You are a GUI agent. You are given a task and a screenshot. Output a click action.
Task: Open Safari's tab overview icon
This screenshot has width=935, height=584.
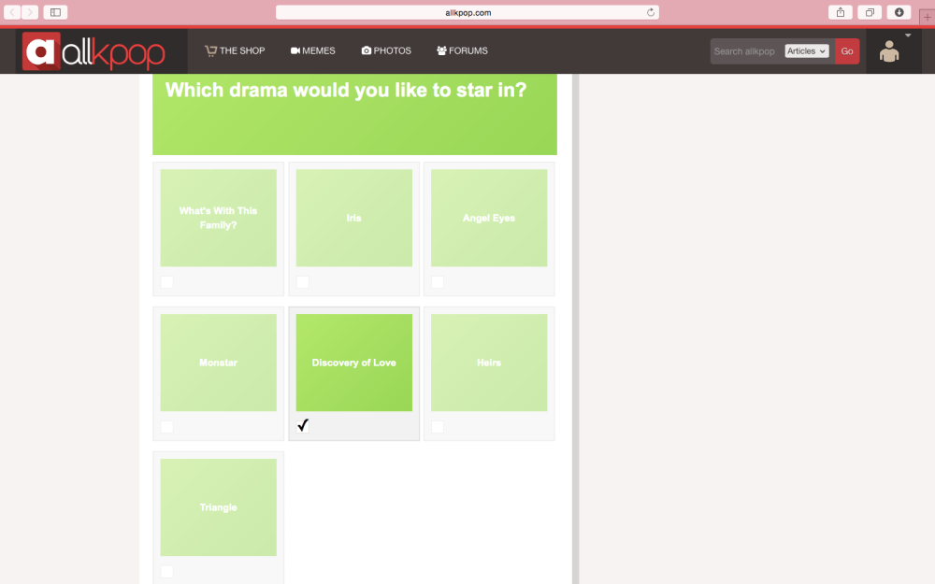870,12
